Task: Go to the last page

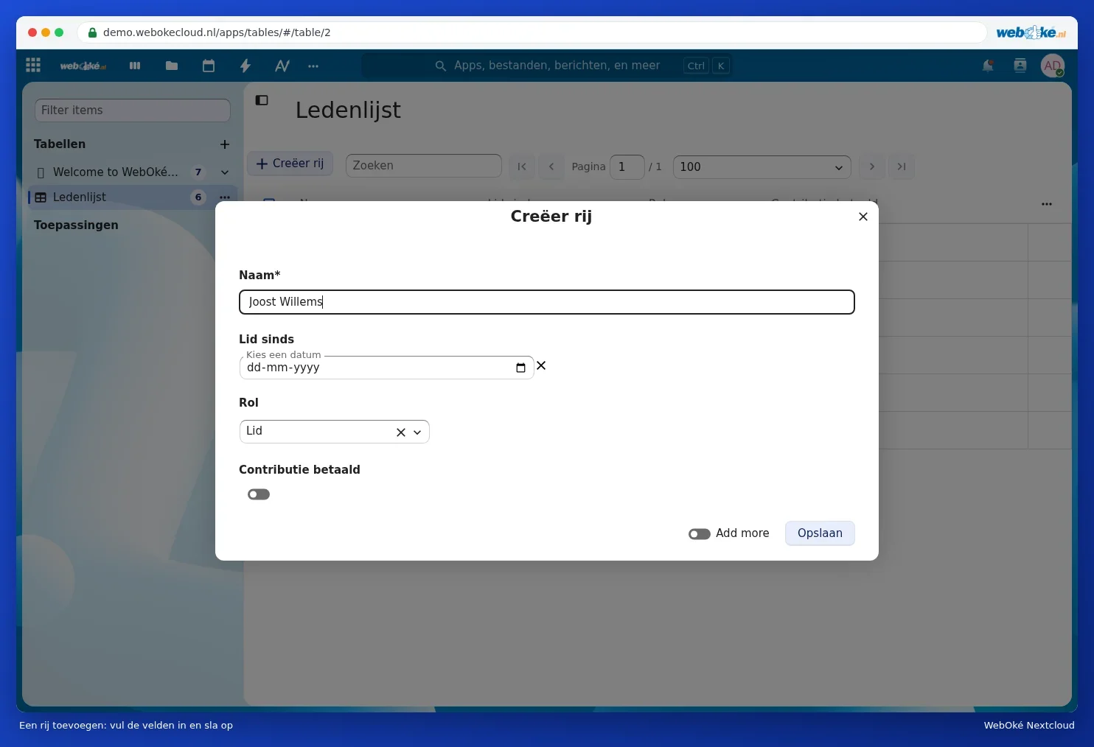Action: click(x=902, y=166)
